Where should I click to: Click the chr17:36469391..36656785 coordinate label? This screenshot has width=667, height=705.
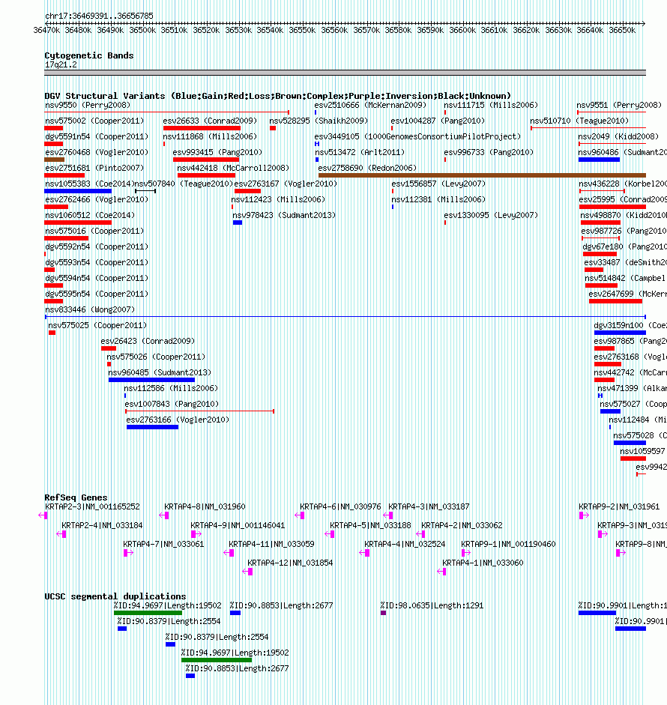(100, 16)
